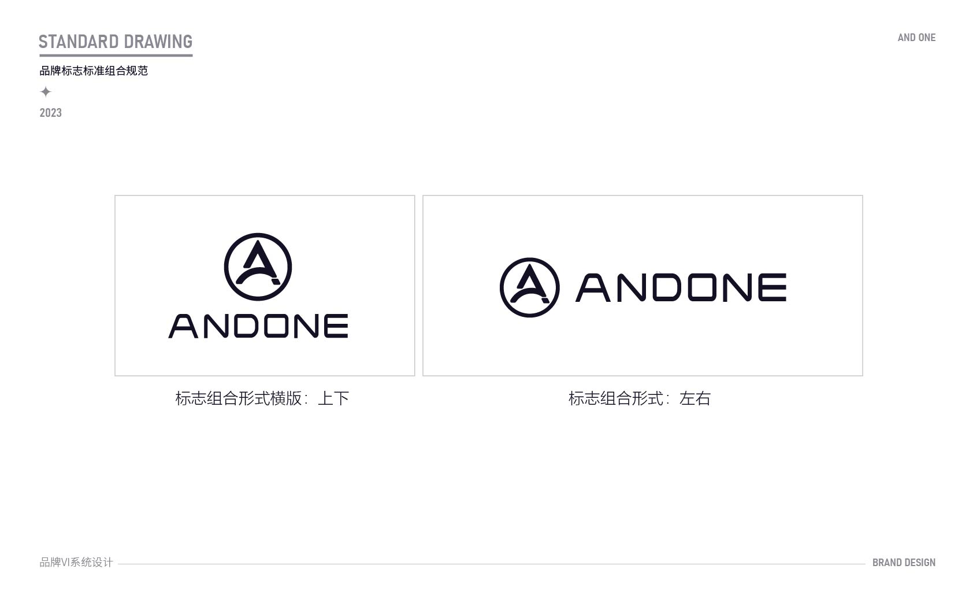
Task: Click the letter E of the horizontal ANDONE wordmark
Action: tap(773, 287)
